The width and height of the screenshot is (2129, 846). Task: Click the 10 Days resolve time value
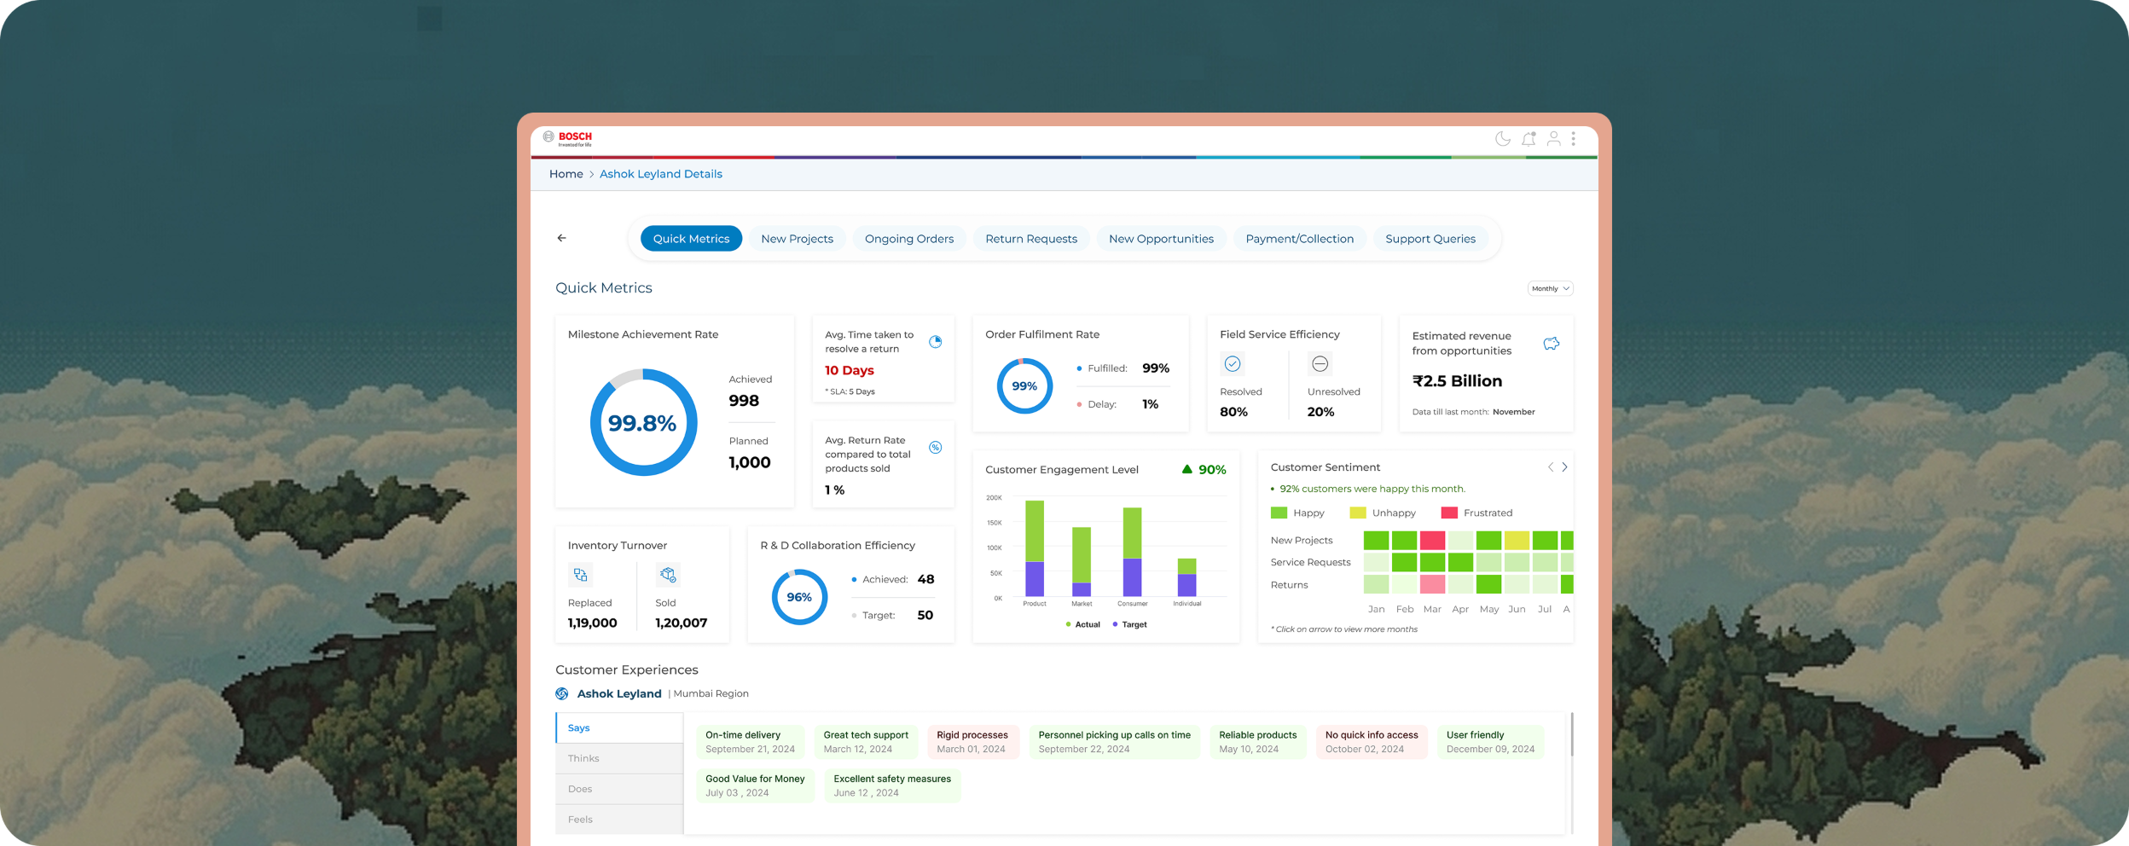click(849, 370)
